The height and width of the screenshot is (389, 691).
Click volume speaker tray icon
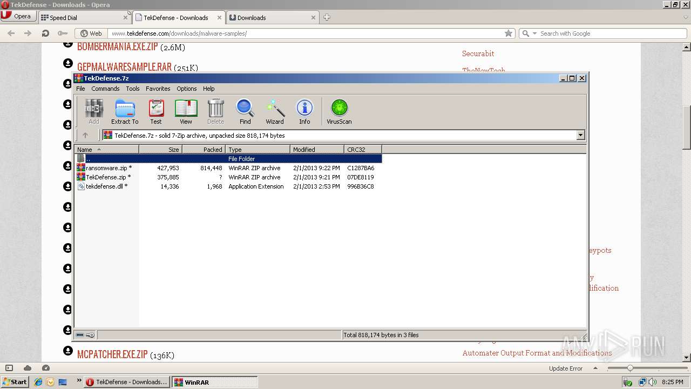pos(653,382)
